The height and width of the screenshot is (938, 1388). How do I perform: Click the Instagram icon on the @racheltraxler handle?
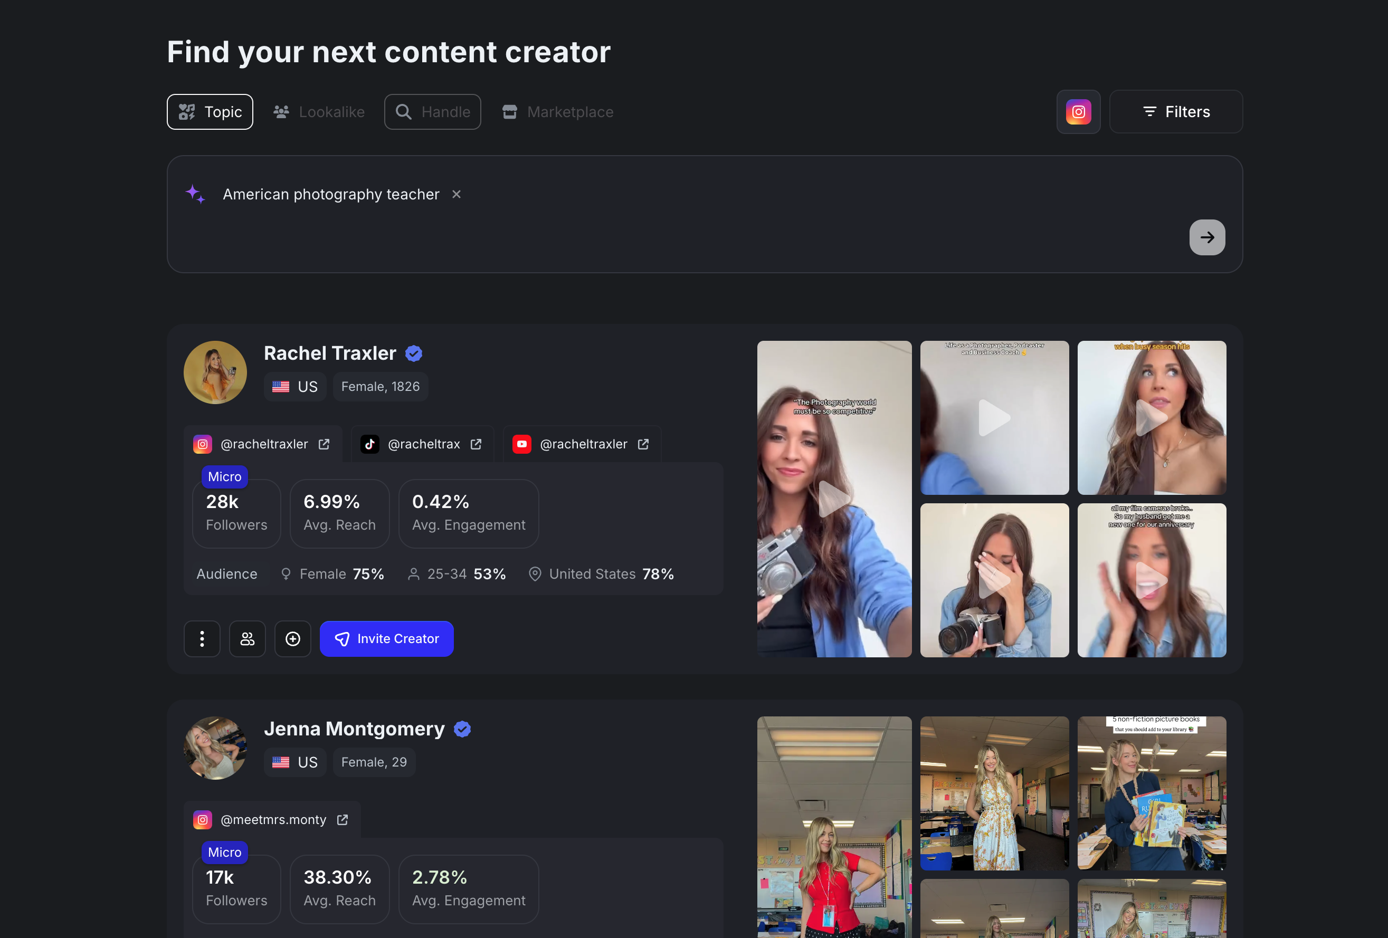[x=203, y=444]
